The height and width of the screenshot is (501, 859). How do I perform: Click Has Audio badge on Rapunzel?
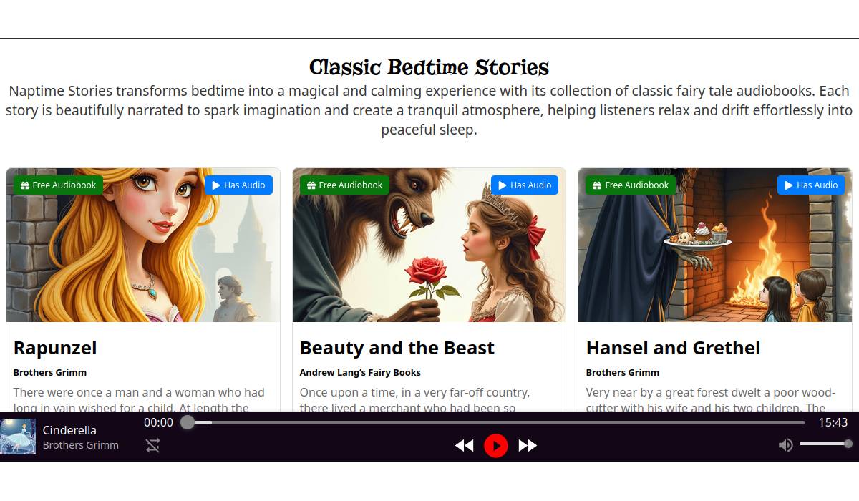238,185
